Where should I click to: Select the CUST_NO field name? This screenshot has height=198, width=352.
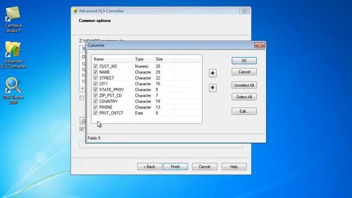(x=108, y=66)
